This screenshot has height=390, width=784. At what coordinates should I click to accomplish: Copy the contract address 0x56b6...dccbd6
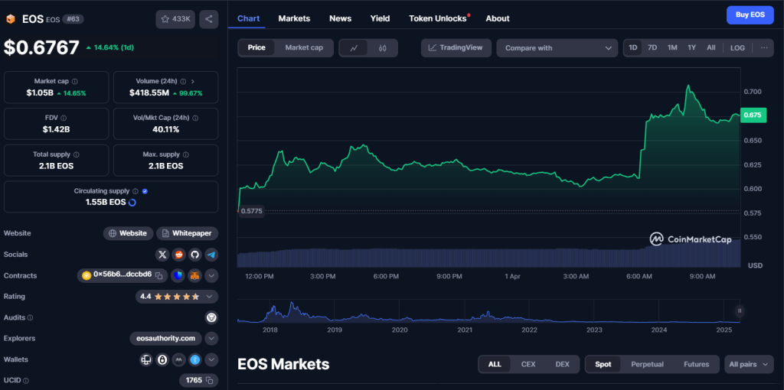159,275
